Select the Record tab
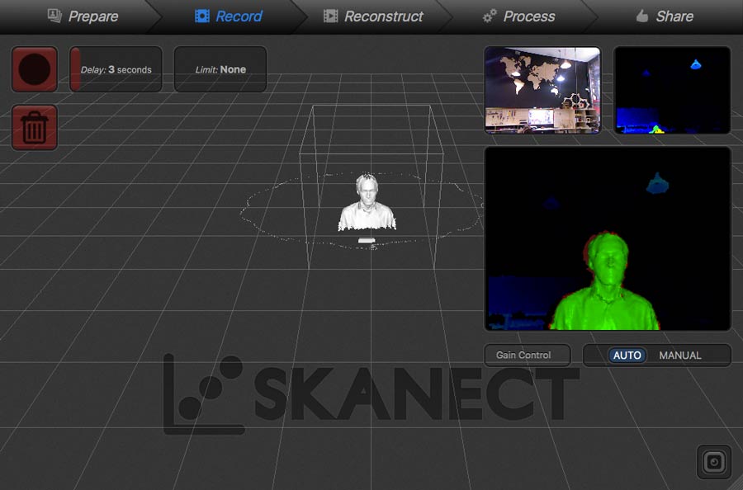 point(229,16)
